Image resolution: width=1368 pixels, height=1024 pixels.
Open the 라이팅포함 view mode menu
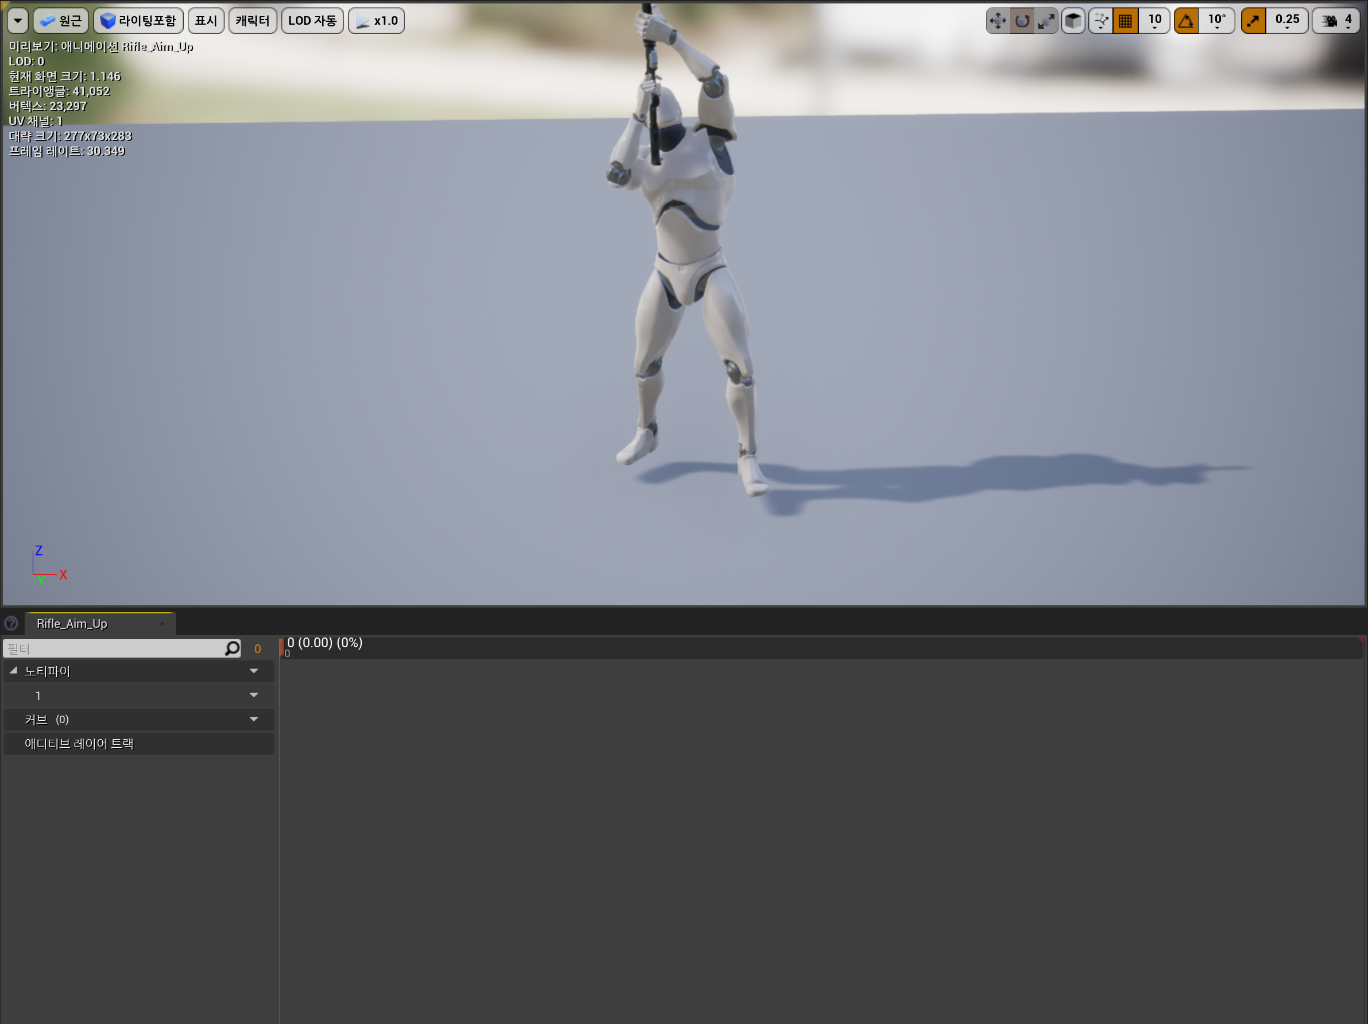coord(138,21)
